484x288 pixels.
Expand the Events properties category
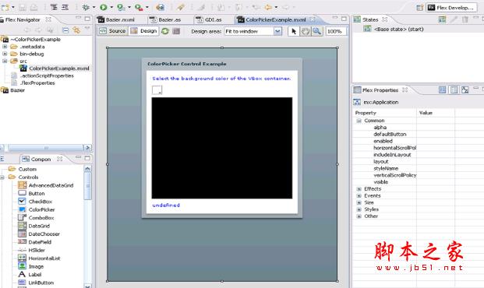(x=359, y=196)
